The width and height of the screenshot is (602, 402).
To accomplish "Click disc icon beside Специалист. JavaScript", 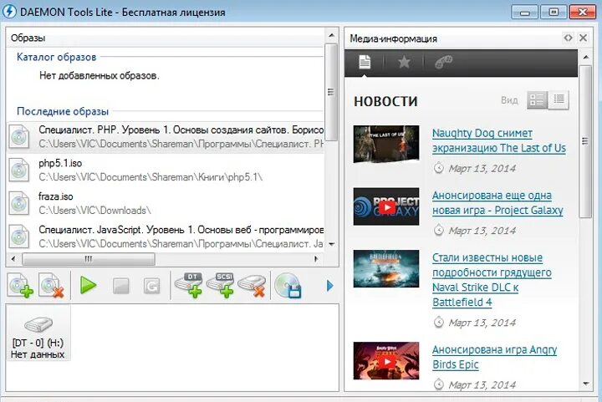I will (x=19, y=237).
